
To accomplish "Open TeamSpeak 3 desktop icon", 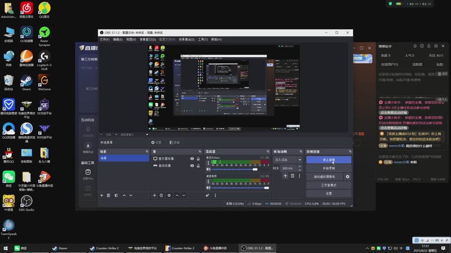I will [8, 229].
